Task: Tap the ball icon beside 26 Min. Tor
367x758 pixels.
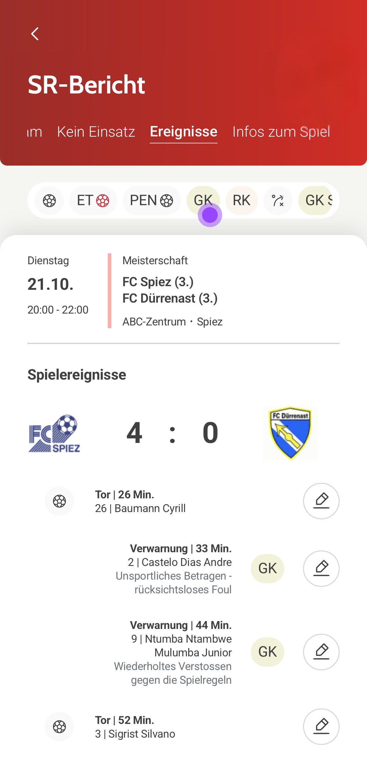Action: click(59, 501)
